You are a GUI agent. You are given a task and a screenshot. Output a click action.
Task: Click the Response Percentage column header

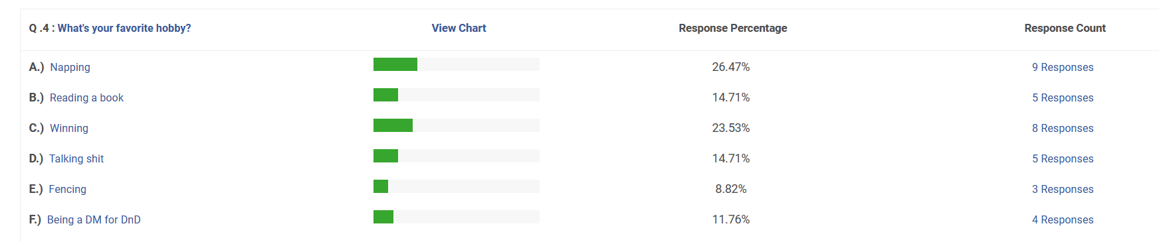(732, 28)
